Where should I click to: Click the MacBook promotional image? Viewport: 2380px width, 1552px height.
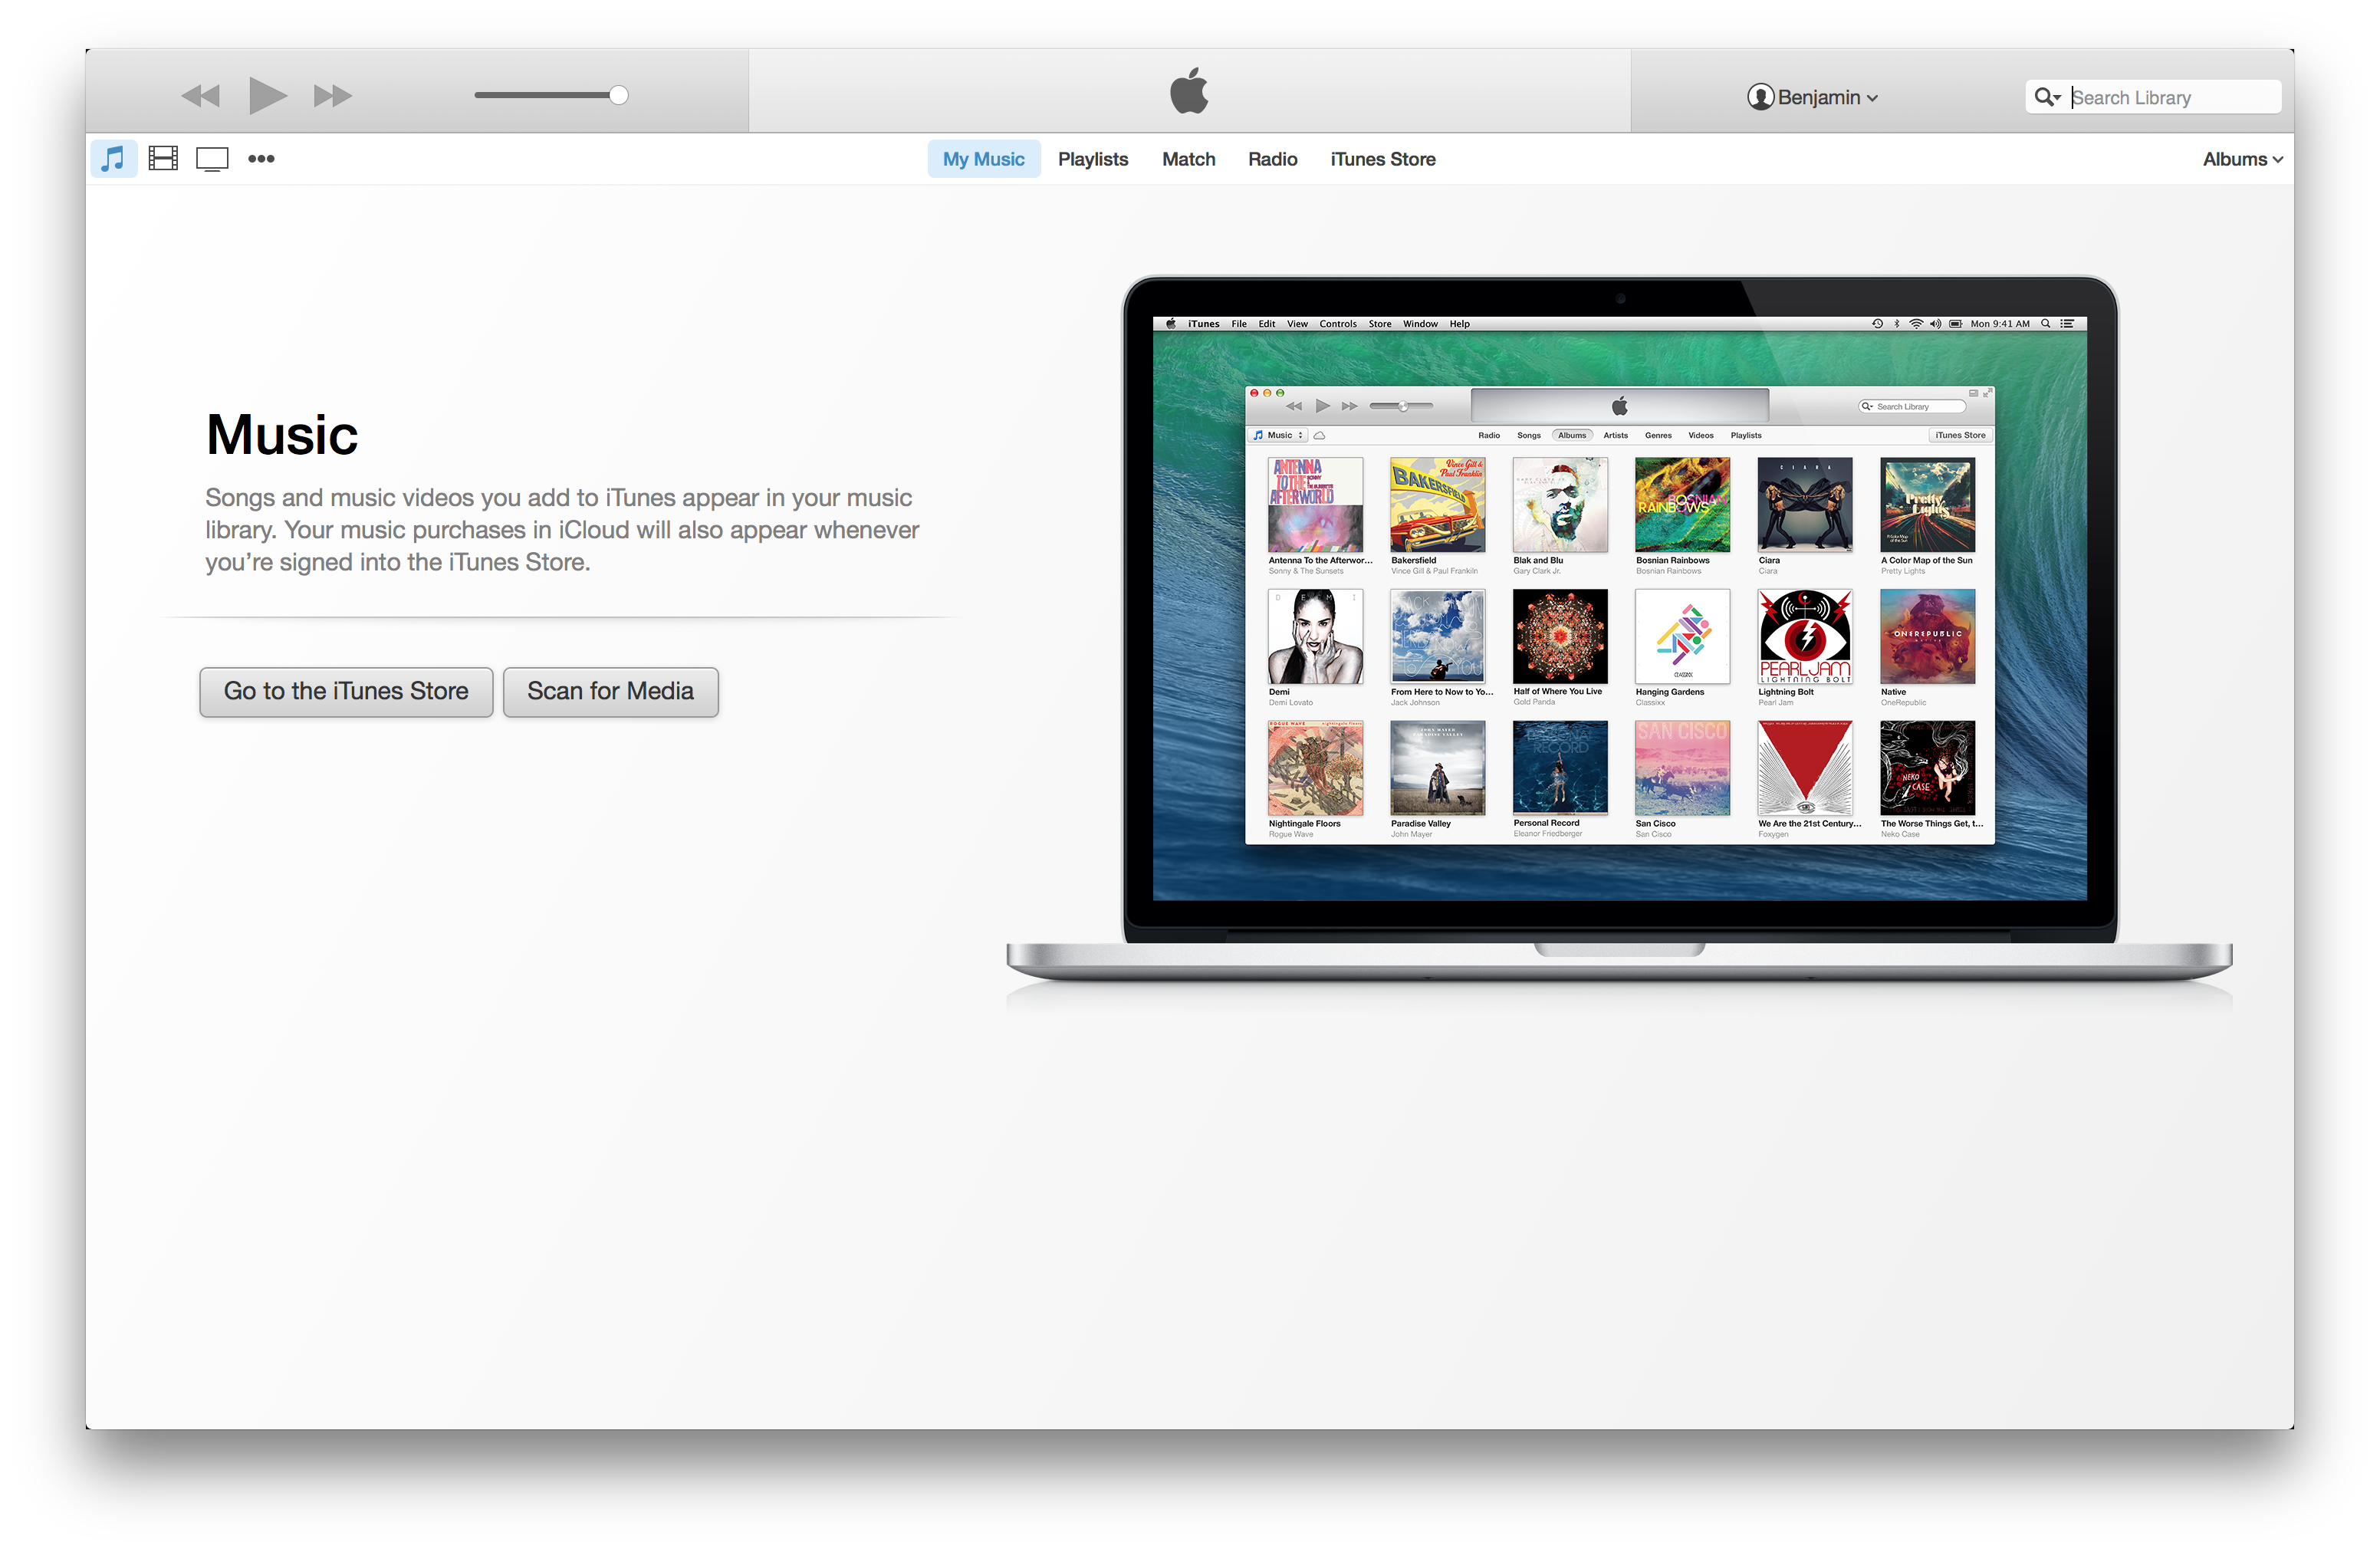[x=1619, y=630]
